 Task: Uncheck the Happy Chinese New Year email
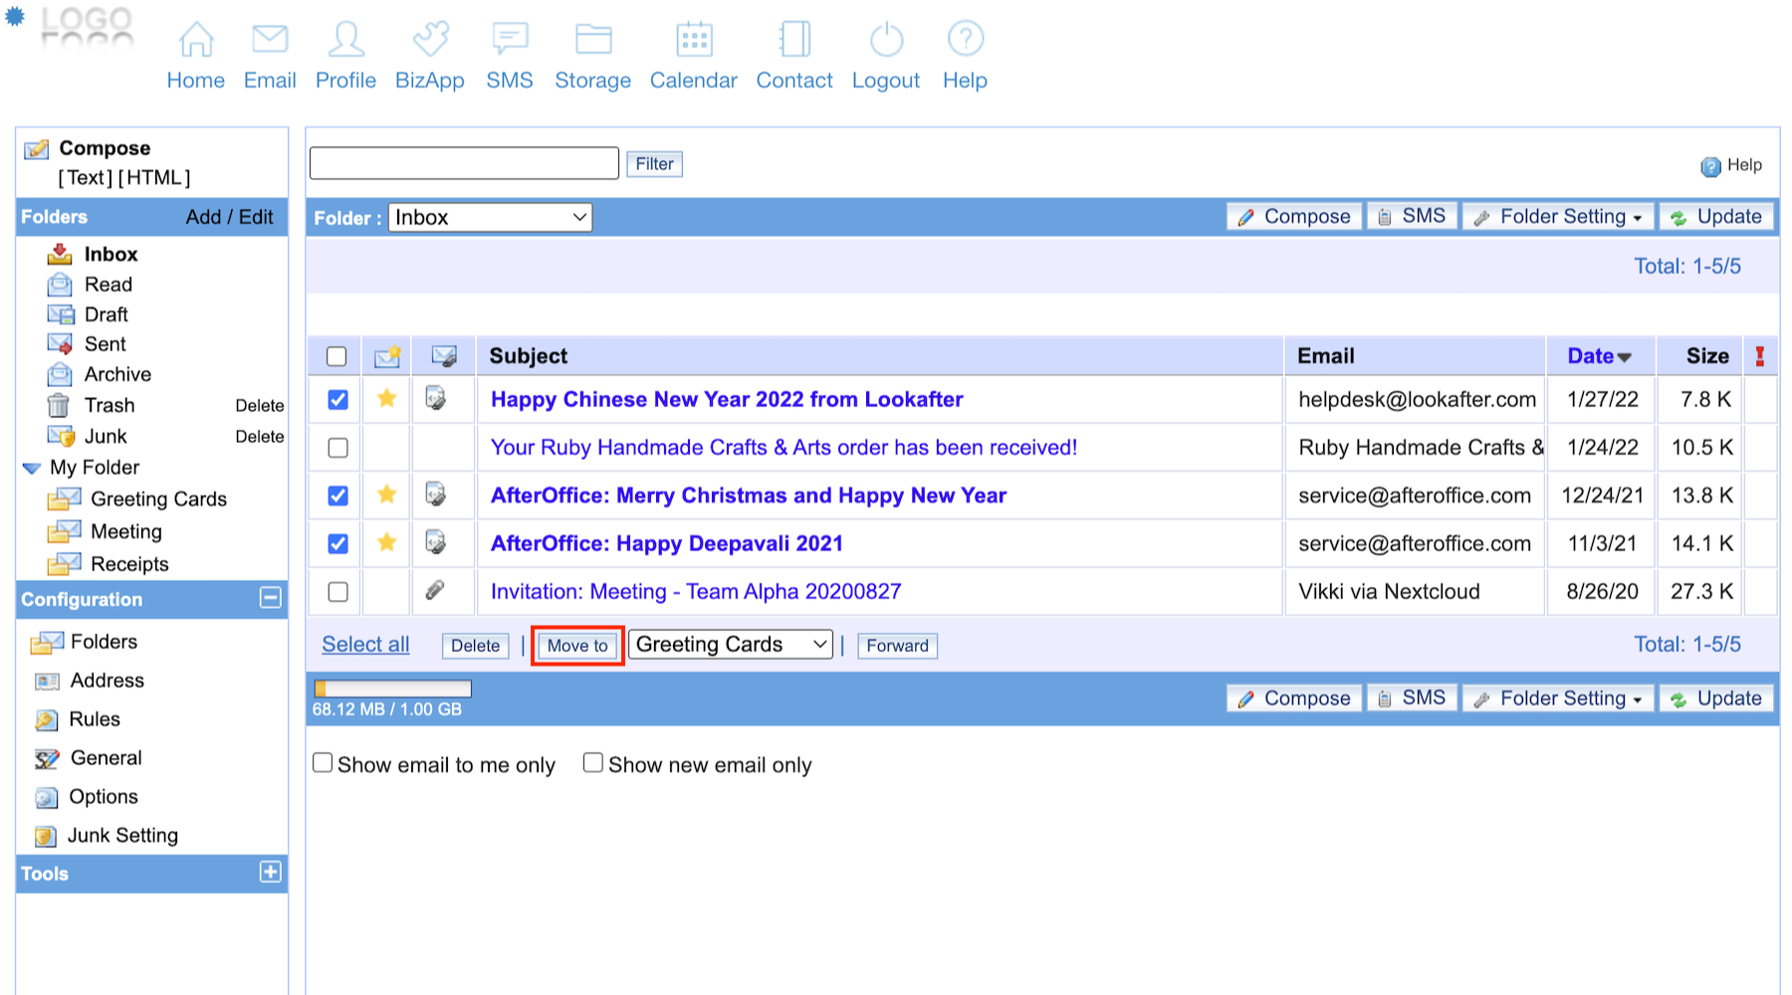coord(338,400)
